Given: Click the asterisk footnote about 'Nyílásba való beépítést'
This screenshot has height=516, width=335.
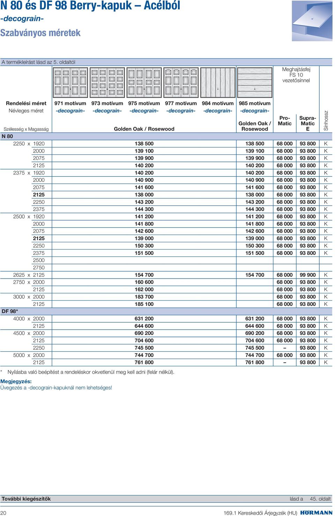Looking at the screenshot, I should pos(87,372).
